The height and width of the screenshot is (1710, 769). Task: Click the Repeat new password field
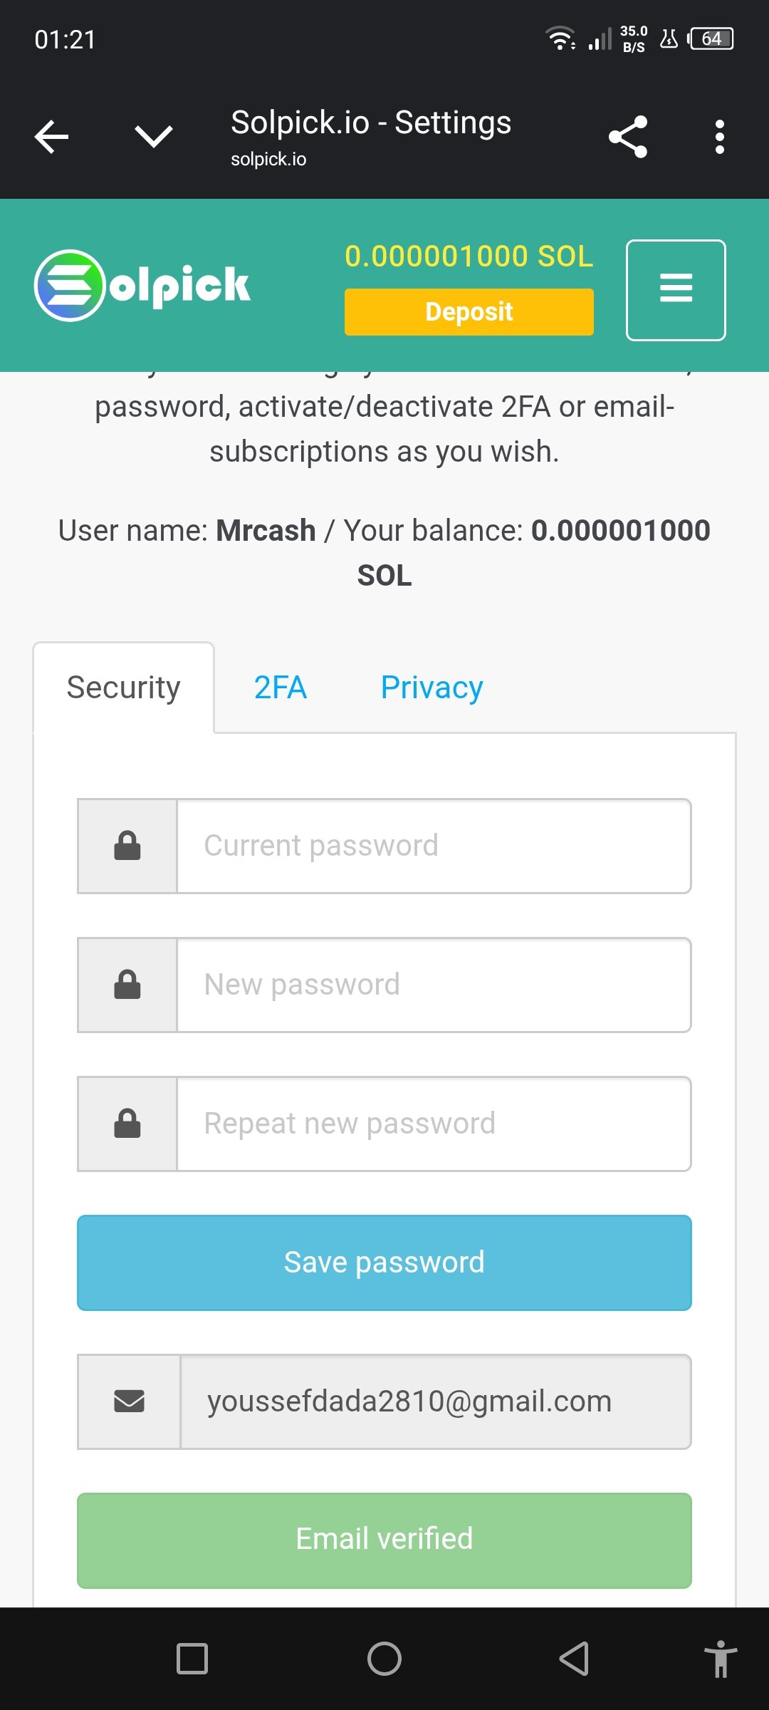(434, 1124)
